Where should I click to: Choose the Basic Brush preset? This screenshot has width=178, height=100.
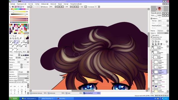pyautogui.click(x=20, y=46)
